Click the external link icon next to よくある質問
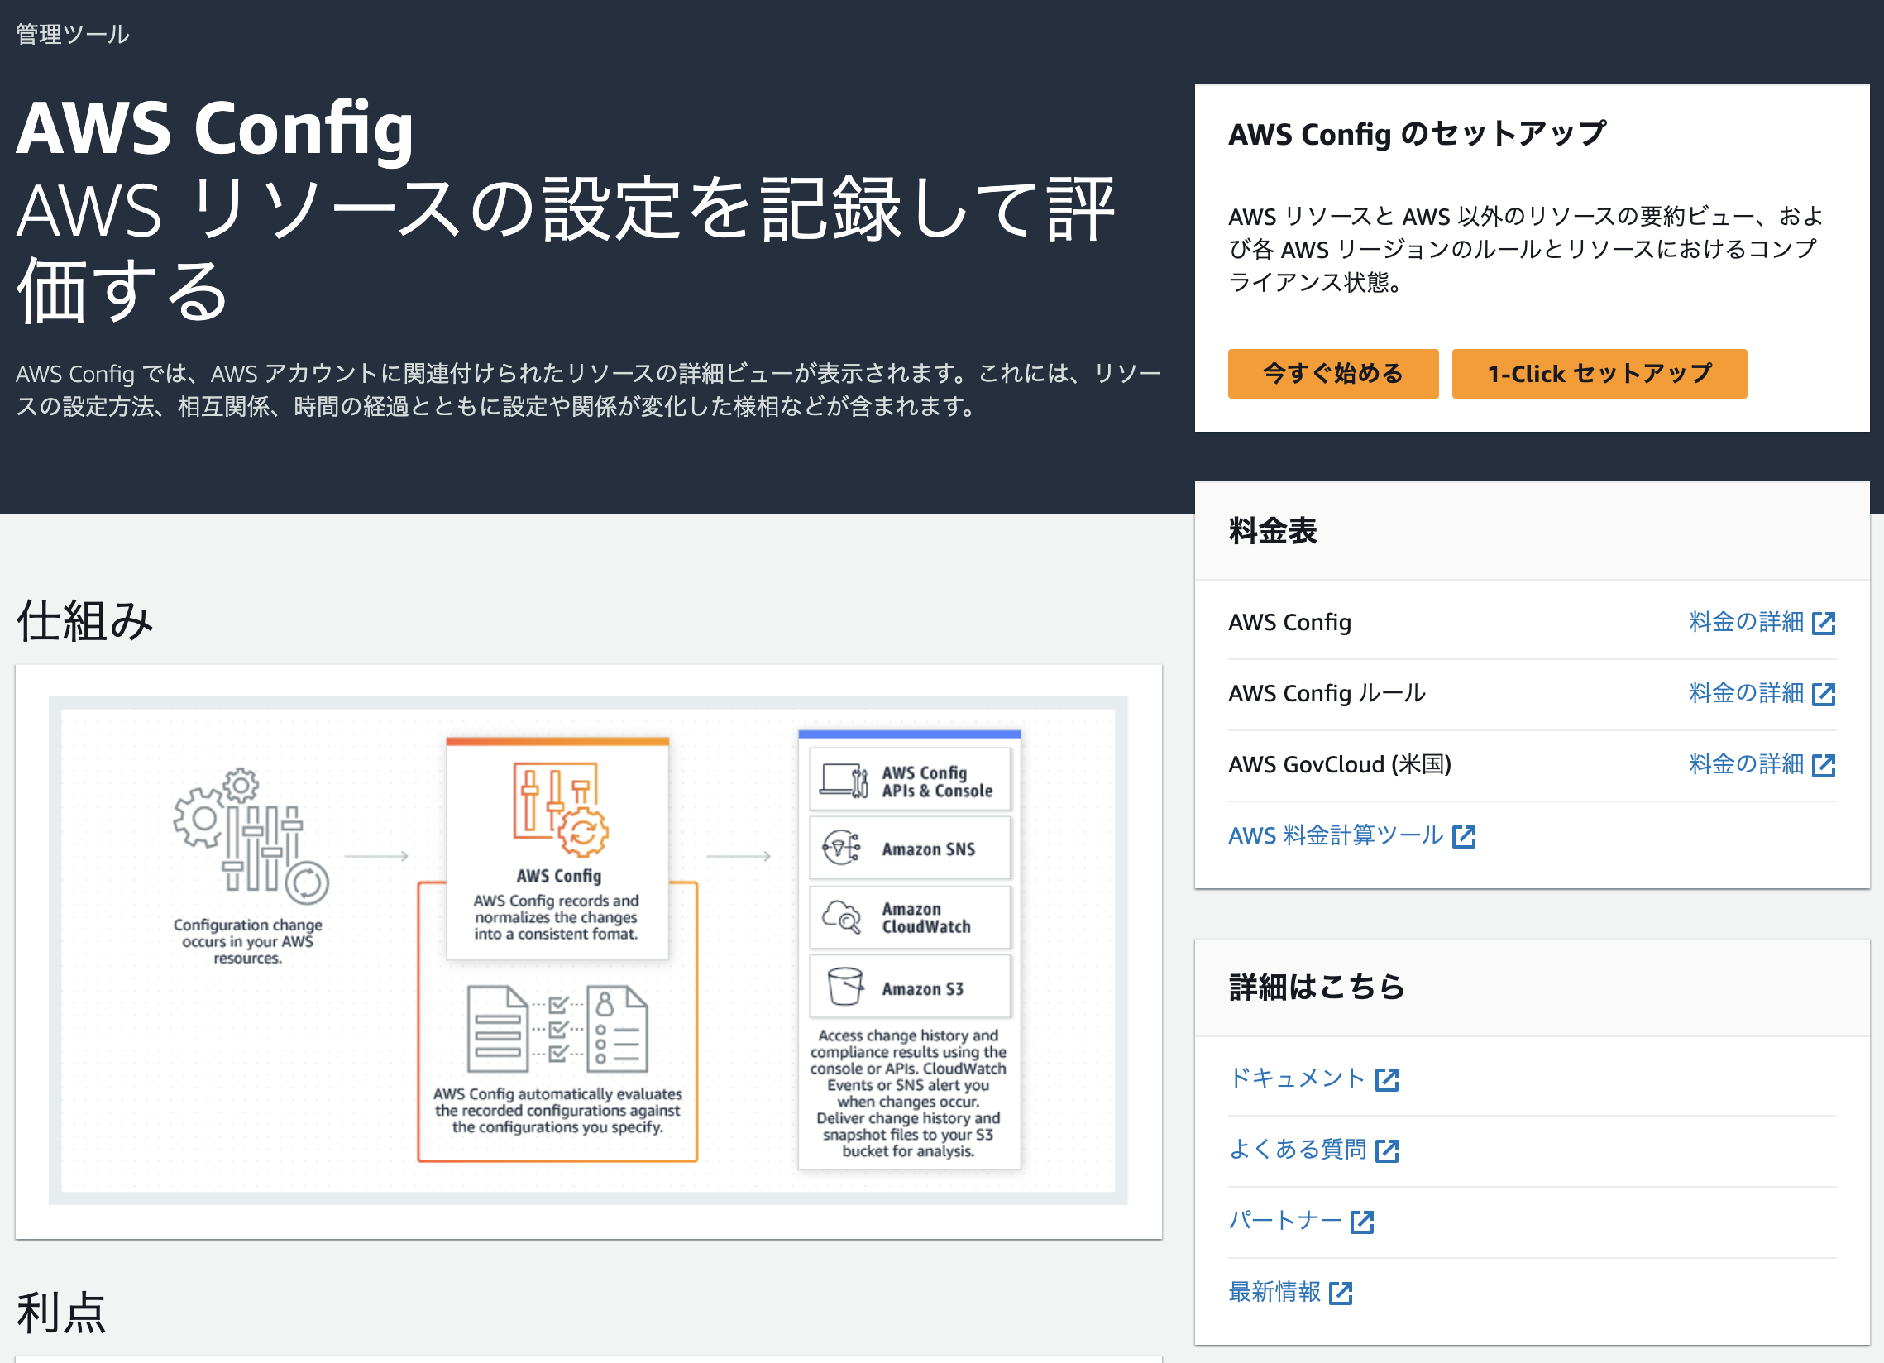This screenshot has height=1363, width=1884. point(1387,1150)
